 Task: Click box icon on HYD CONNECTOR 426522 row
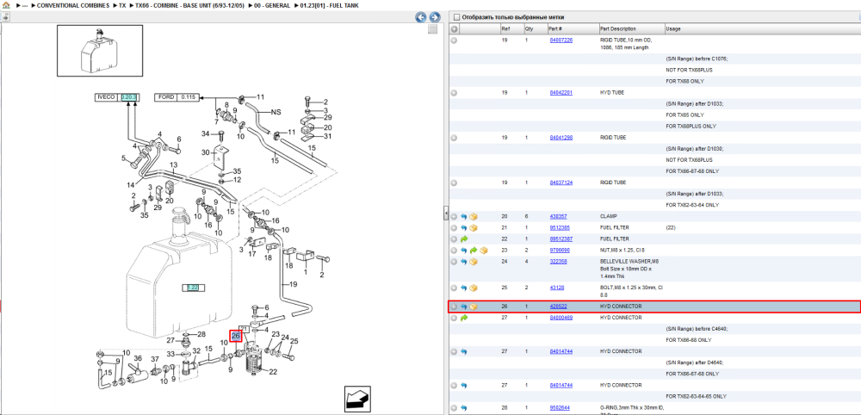474,307
